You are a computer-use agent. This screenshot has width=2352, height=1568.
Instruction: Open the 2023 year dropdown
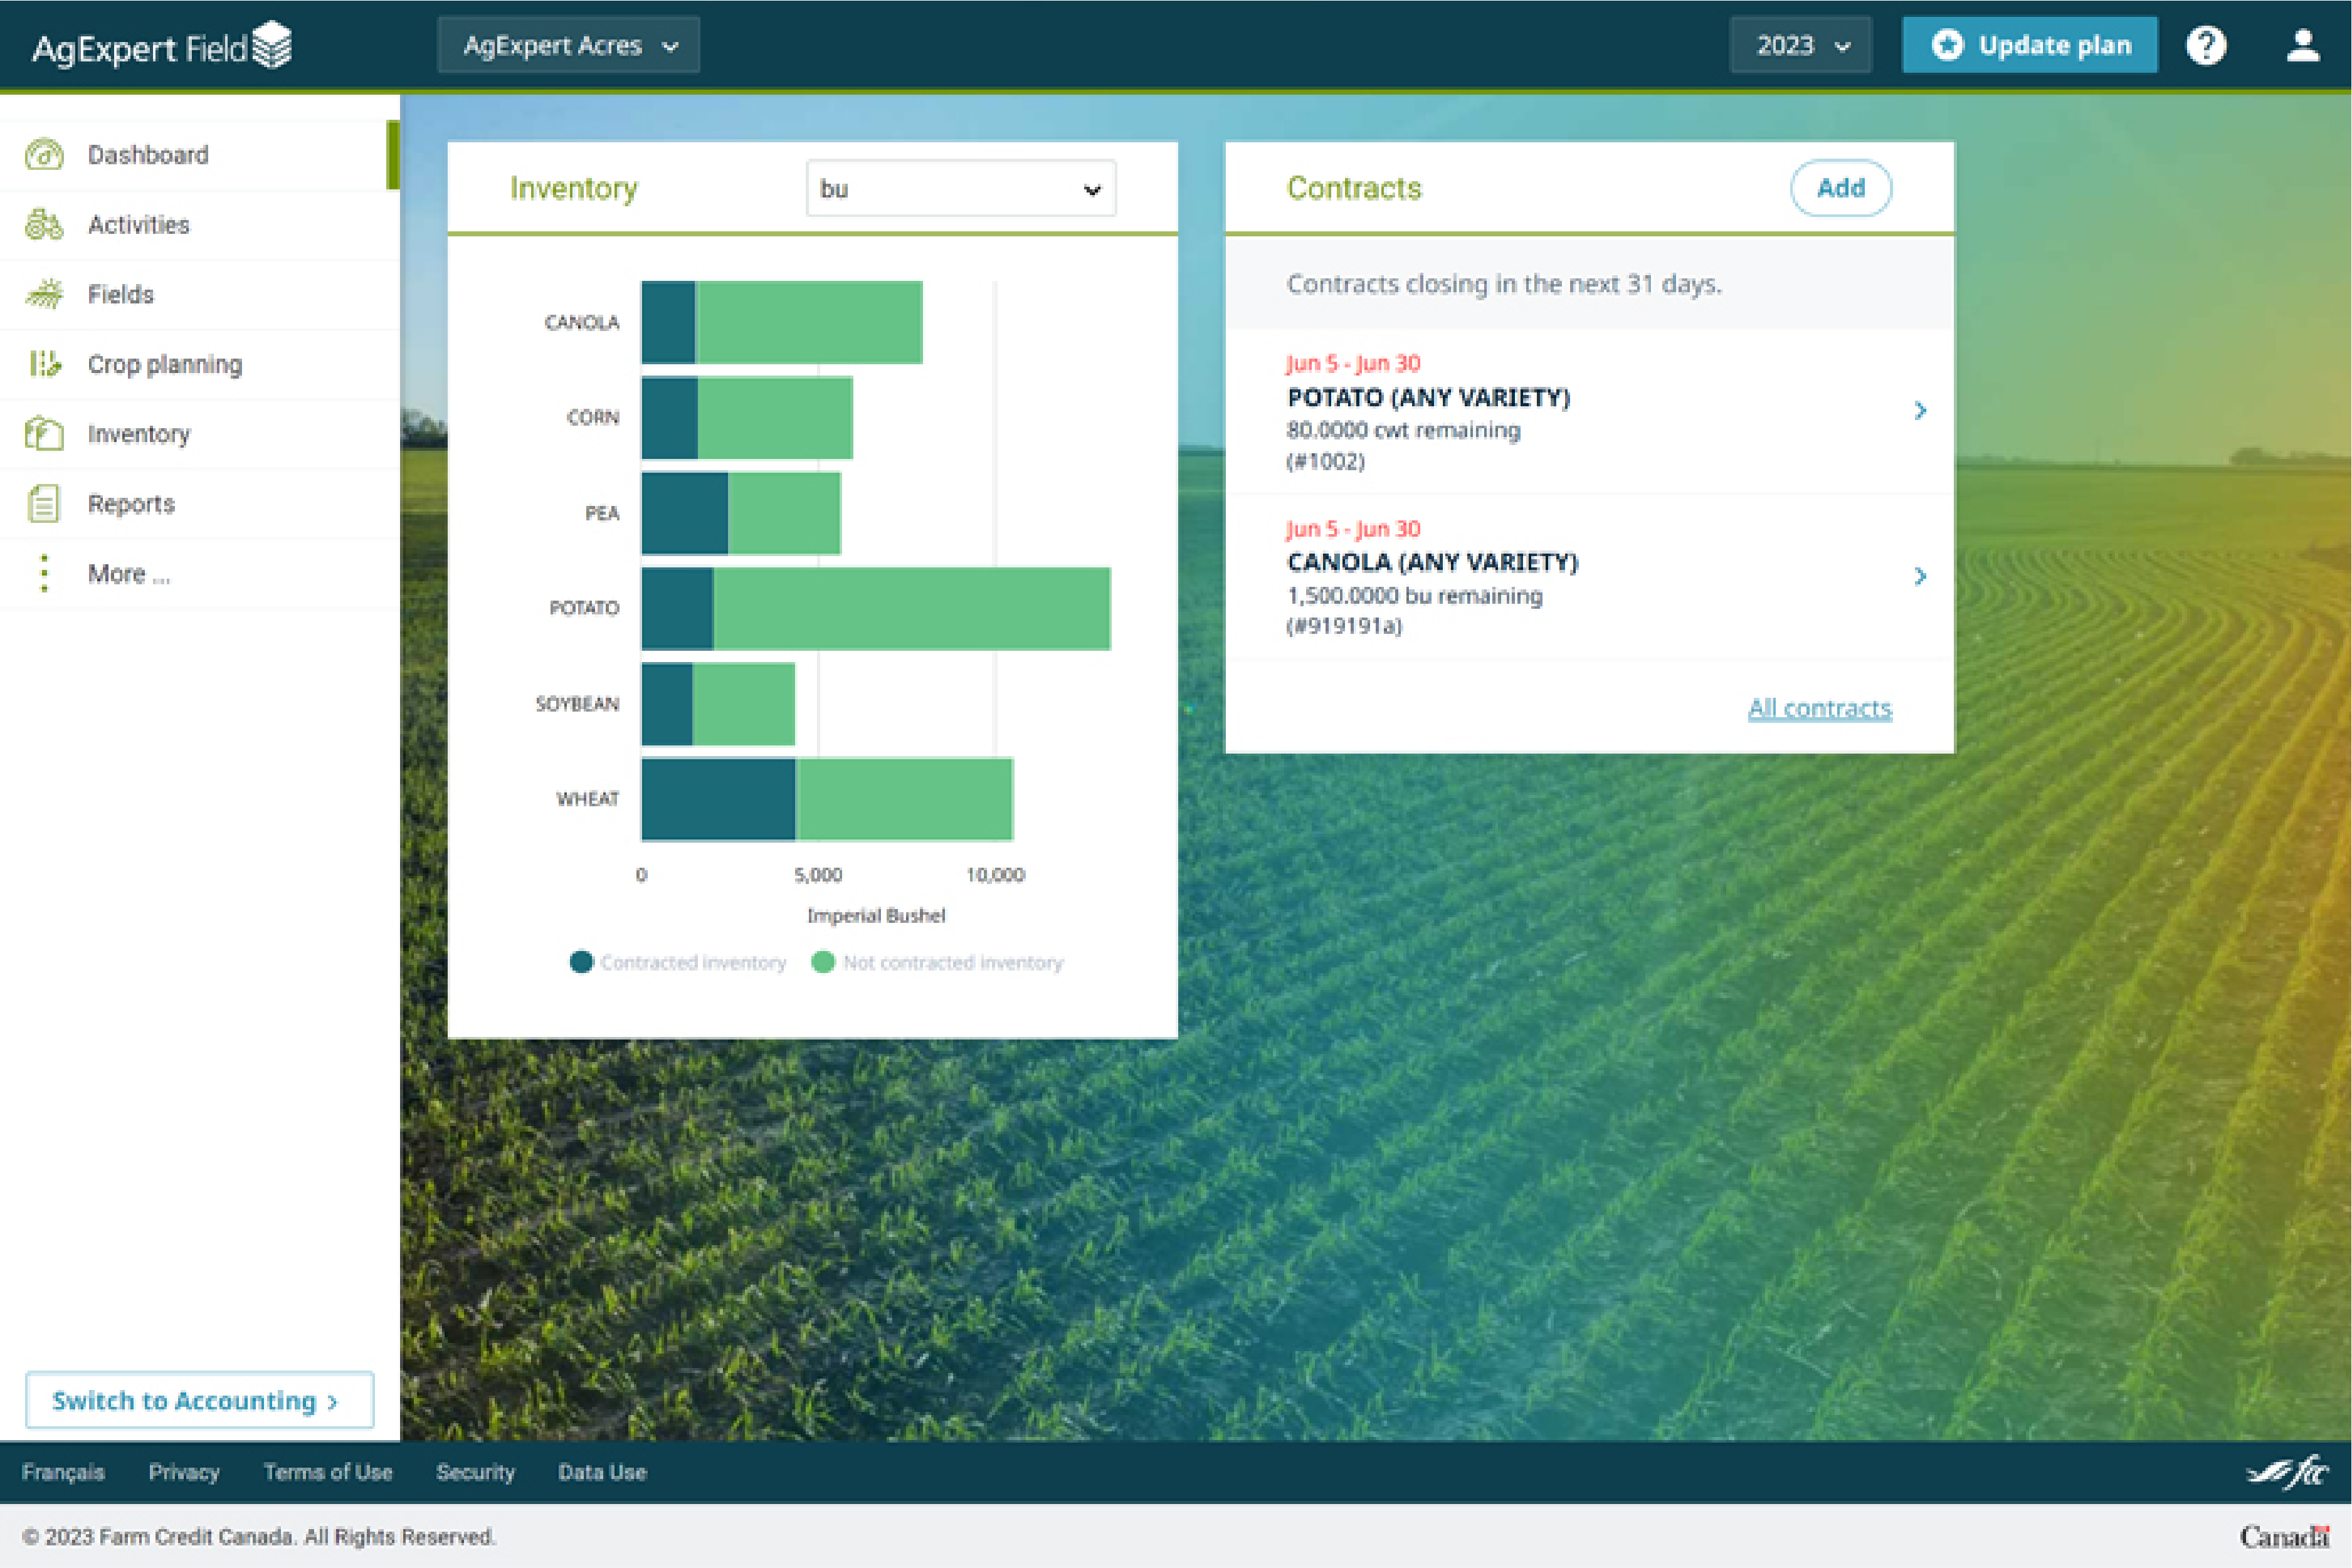pos(1801,45)
